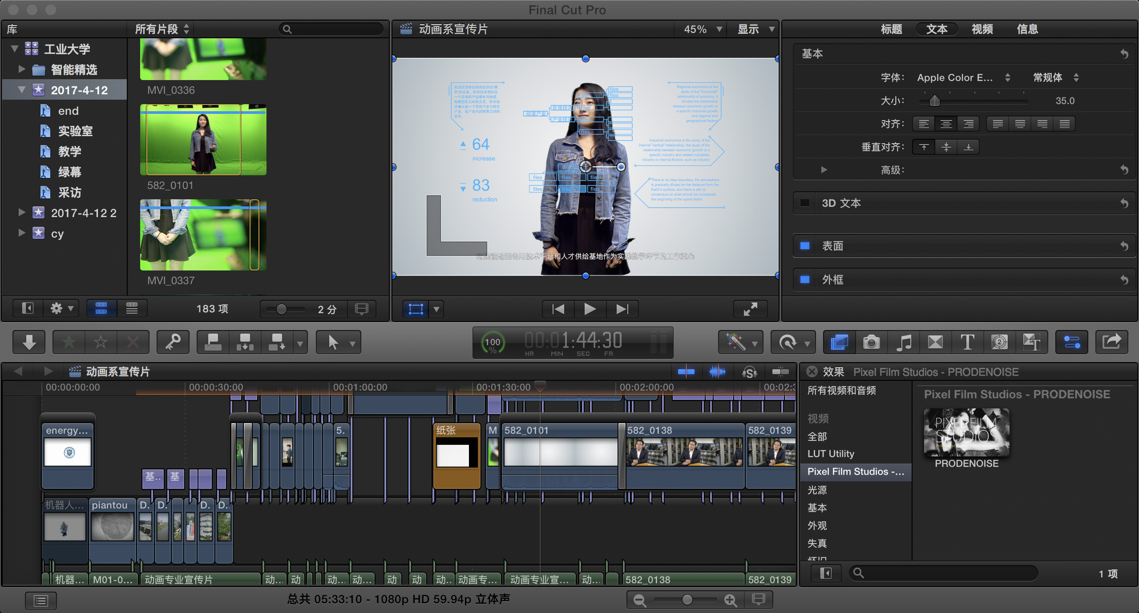Open the Titles browser T icon
Screen dimensions: 1139x613
coord(967,342)
